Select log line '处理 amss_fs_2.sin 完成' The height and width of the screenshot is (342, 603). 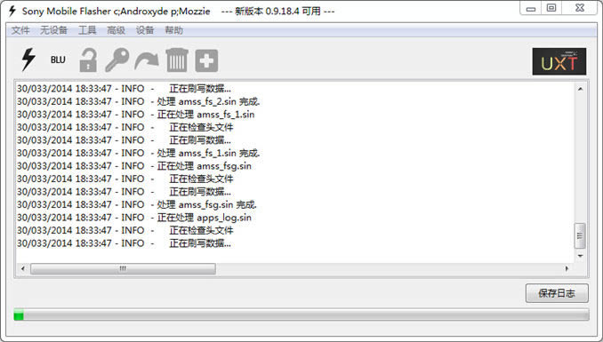(x=139, y=101)
